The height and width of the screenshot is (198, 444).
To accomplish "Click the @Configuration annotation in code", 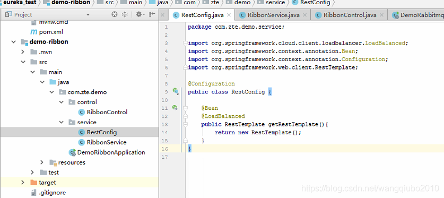I will [x=211, y=83].
